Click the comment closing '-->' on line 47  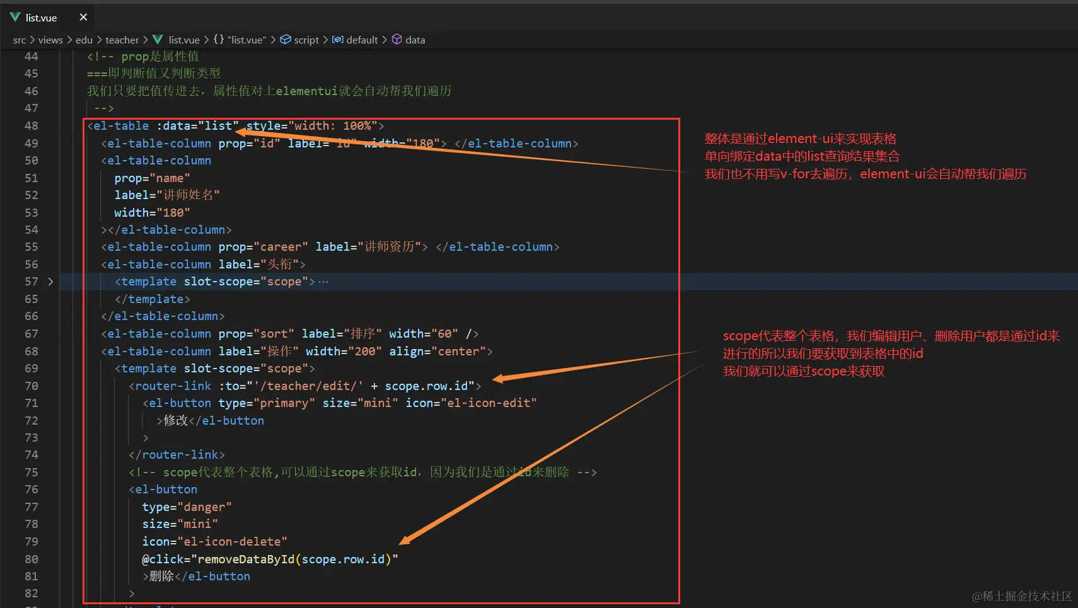click(x=104, y=108)
